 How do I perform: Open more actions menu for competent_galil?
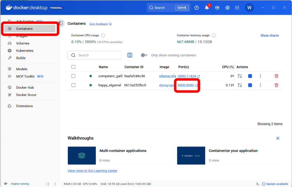[260, 76]
